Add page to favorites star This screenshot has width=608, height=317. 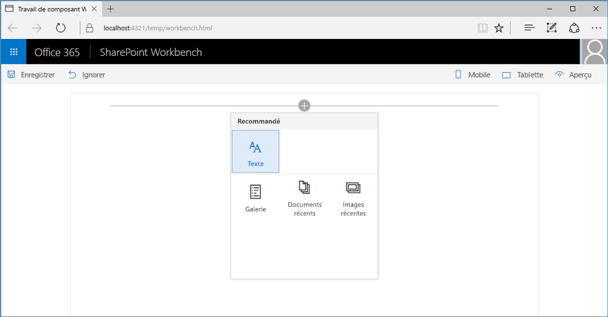499,28
